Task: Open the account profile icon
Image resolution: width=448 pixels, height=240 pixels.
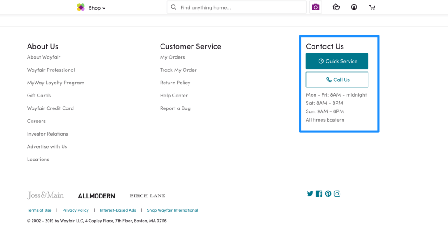Action: pyautogui.click(x=354, y=7)
